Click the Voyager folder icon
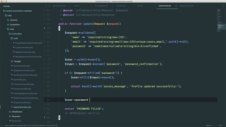The image size is (226, 127). click(12, 61)
